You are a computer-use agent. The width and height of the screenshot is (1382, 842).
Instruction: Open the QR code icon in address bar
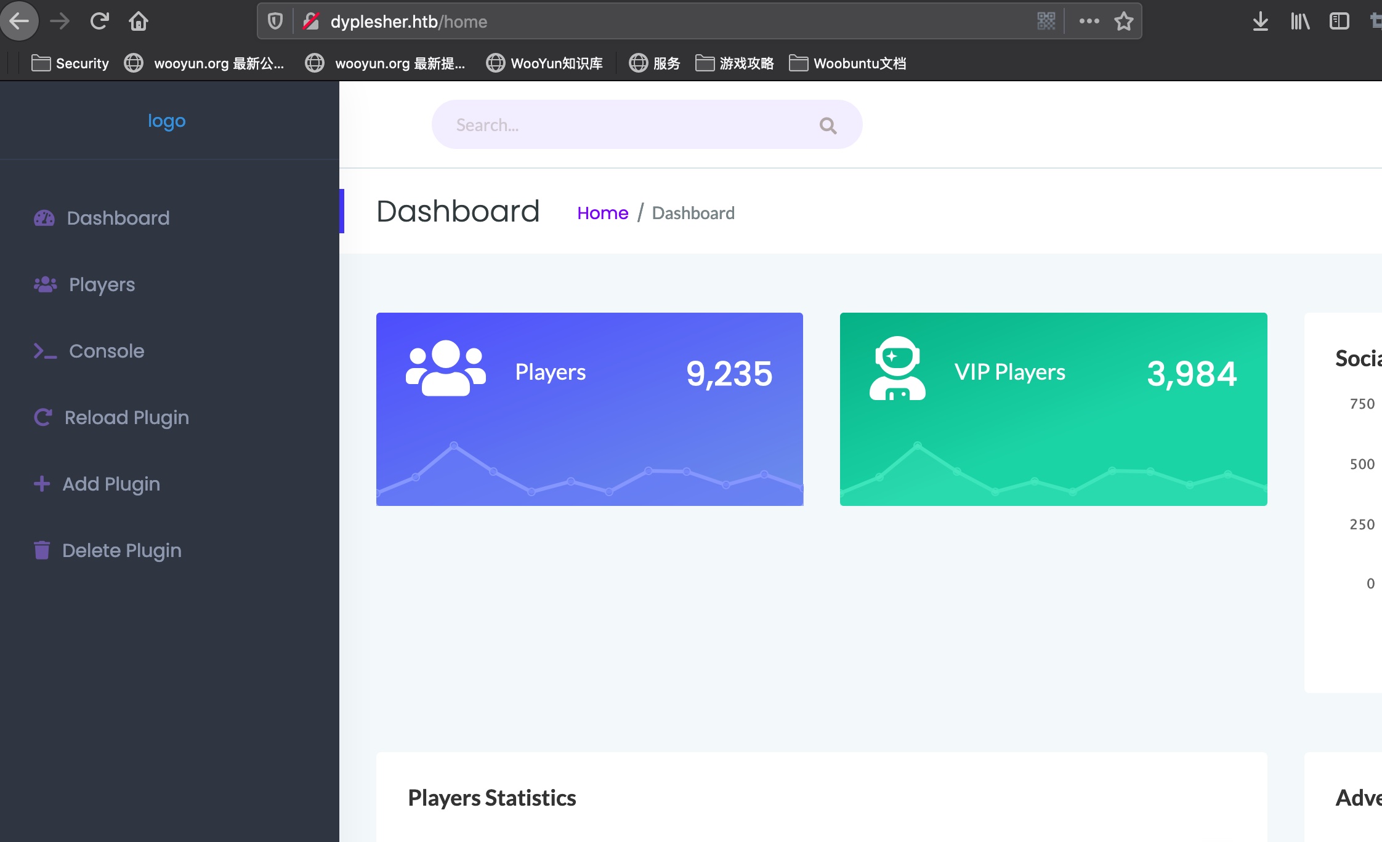[1046, 22]
